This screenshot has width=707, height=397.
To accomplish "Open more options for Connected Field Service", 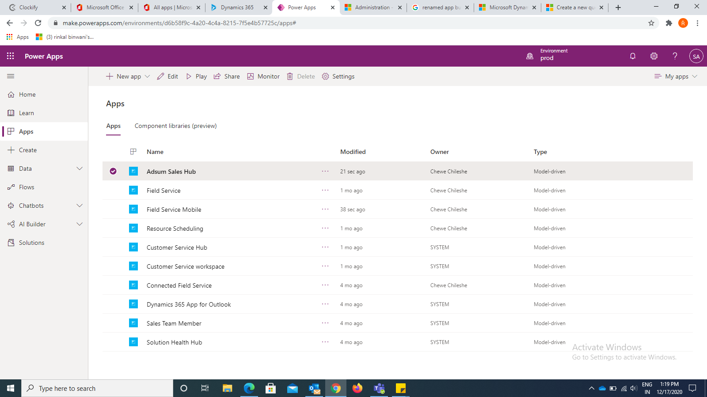I will click(325, 285).
